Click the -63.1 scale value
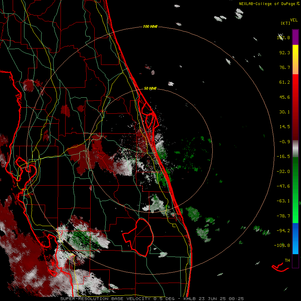The image size is (301, 301). click(x=283, y=201)
